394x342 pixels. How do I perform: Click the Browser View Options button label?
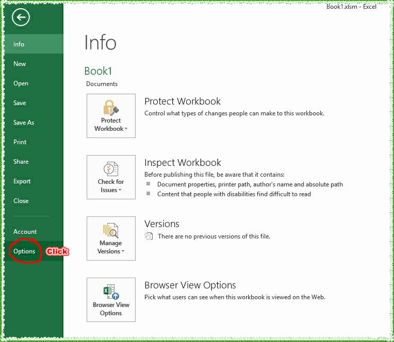pyautogui.click(x=111, y=309)
